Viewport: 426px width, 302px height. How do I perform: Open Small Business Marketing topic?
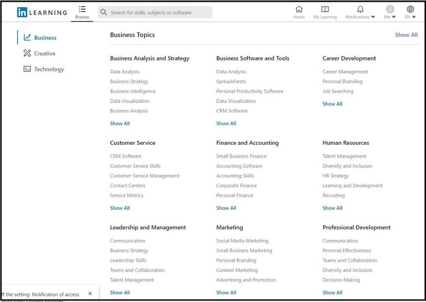click(244, 251)
